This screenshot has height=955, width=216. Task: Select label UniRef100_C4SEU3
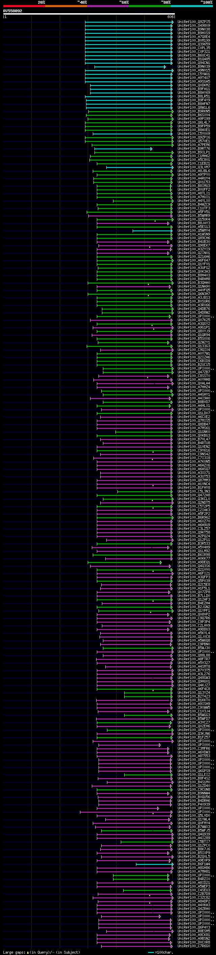194,890
